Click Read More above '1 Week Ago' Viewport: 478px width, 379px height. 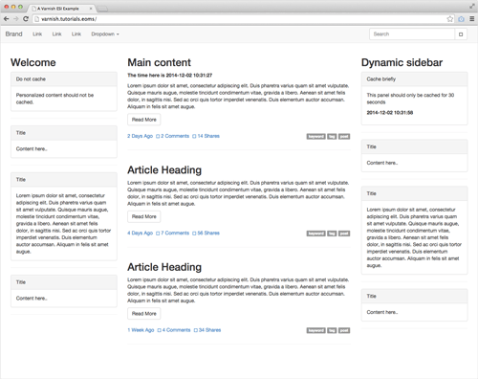pos(144,314)
